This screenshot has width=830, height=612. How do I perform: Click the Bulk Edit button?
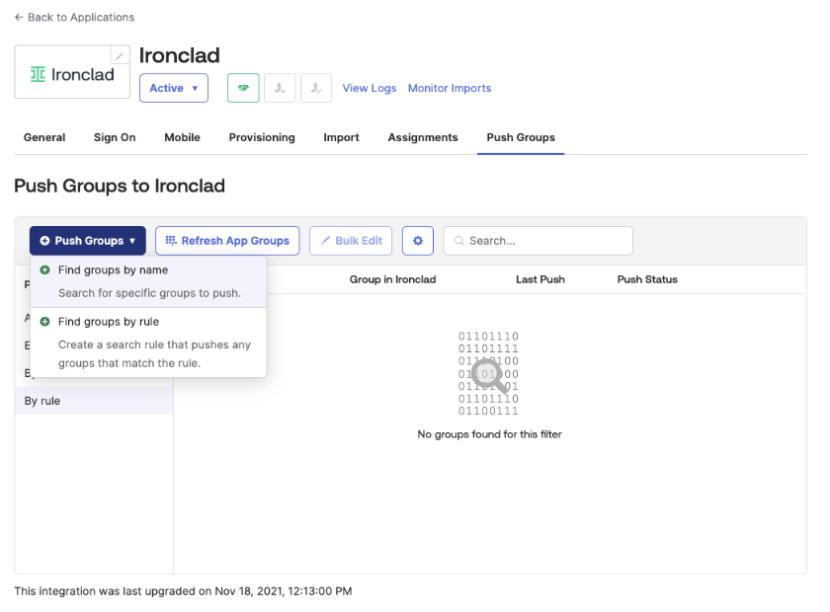tap(351, 241)
